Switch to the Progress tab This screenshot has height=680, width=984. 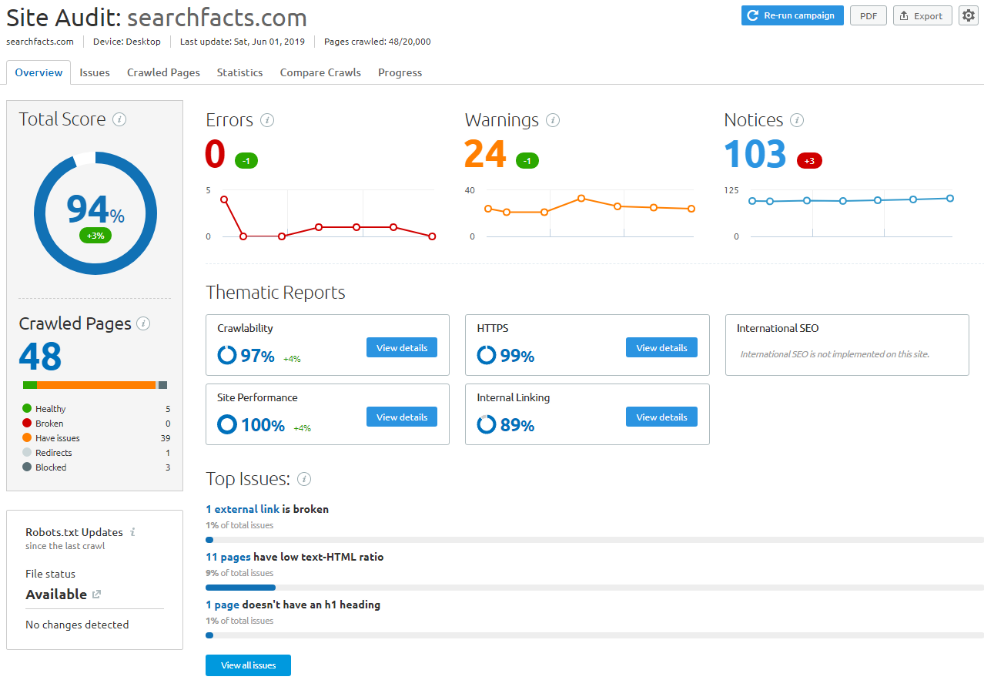[x=400, y=72]
